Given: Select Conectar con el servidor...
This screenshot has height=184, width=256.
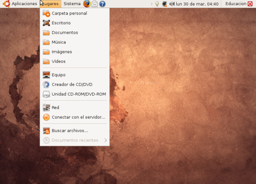Looking at the screenshot, I should (x=78, y=117).
